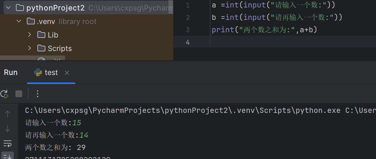This screenshot has height=159, width=376.
Task: Expand the Lib folder
Action: pos(29,35)
